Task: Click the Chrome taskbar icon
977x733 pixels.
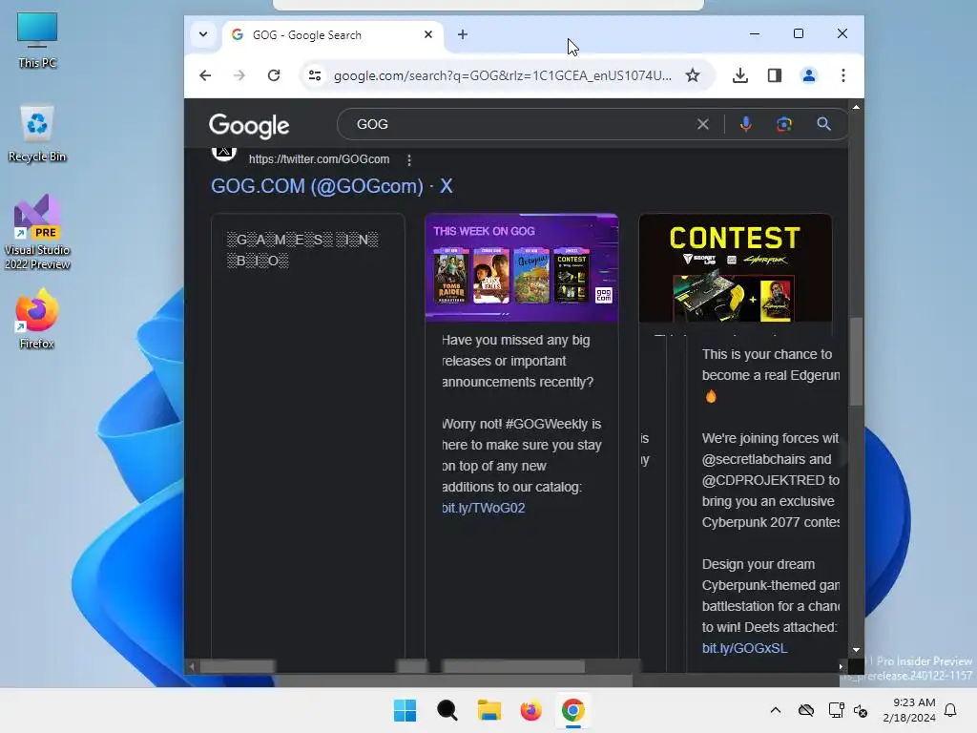Action: click(x=573, y=710)
